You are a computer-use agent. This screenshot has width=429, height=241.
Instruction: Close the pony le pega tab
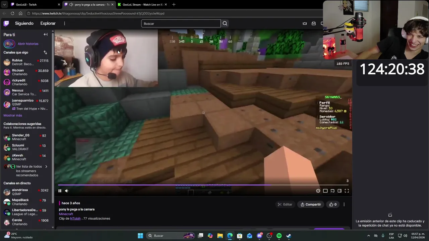(112, 4)
